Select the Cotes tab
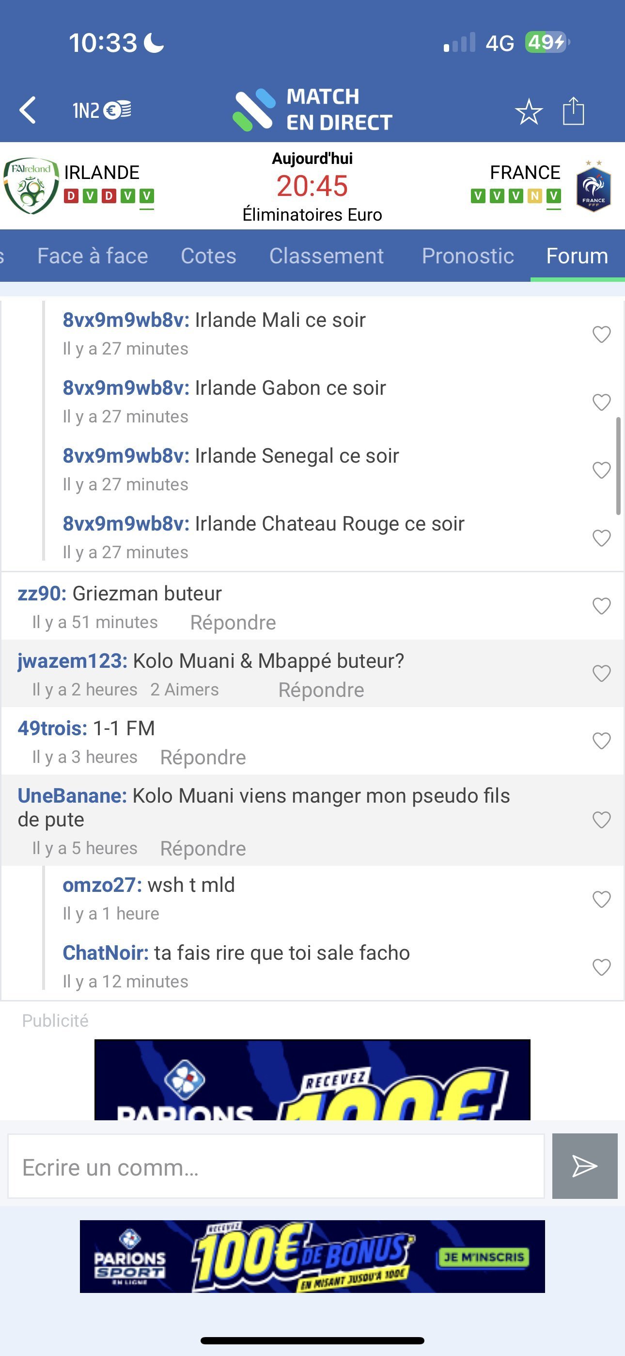Screen dimensions: 625x1356 click(x=208, y=256)
